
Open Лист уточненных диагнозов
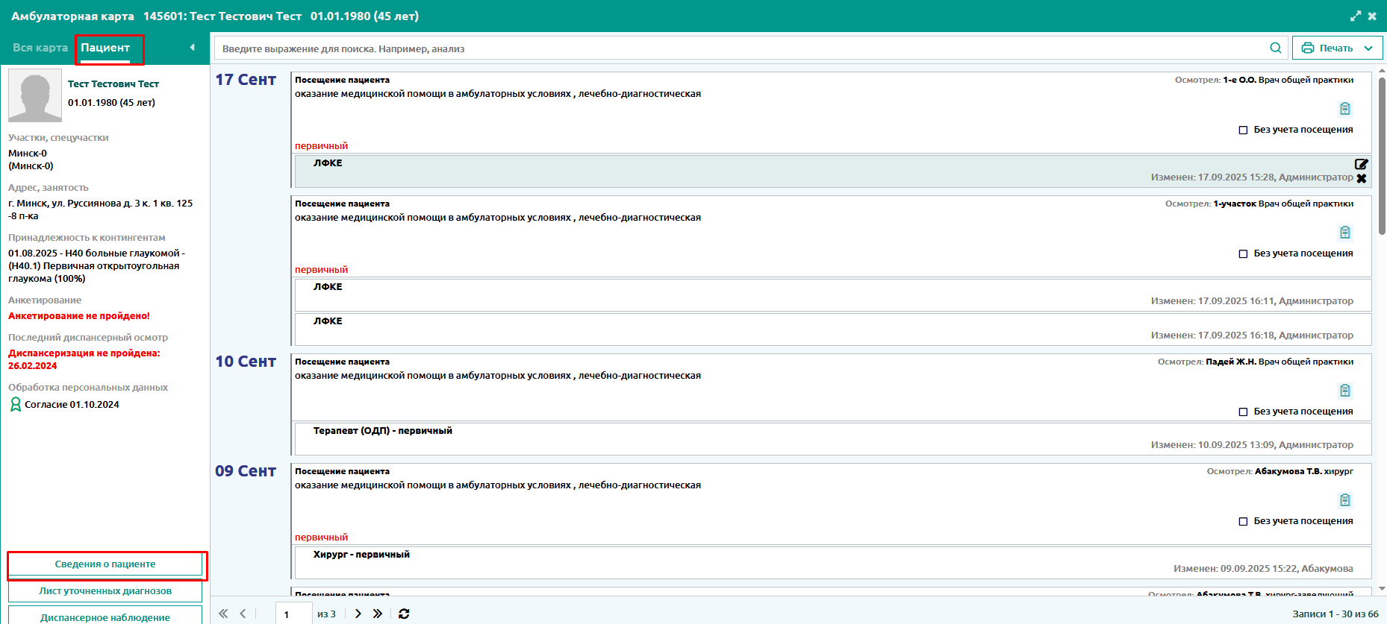coord(105,591)
